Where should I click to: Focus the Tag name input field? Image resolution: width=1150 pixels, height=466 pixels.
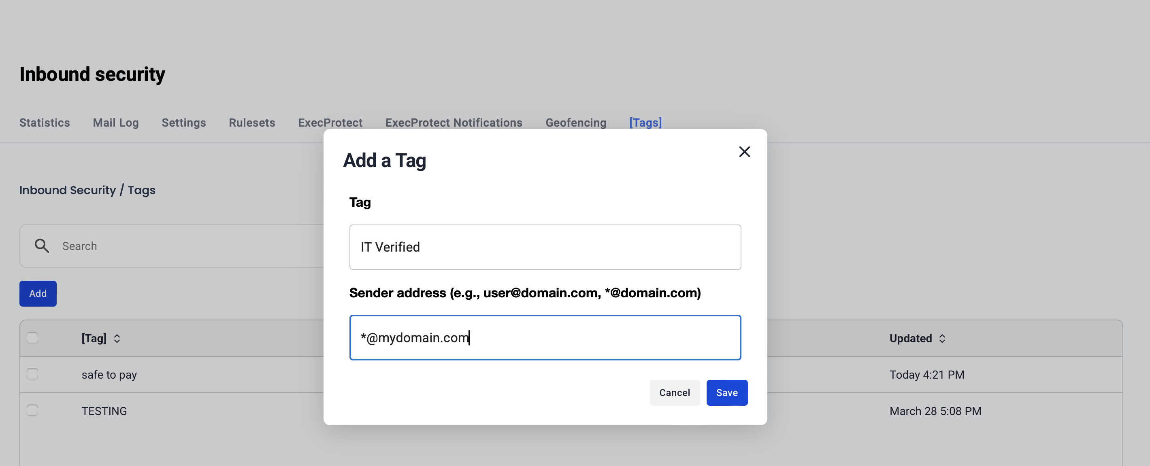[x=545, y=247]
